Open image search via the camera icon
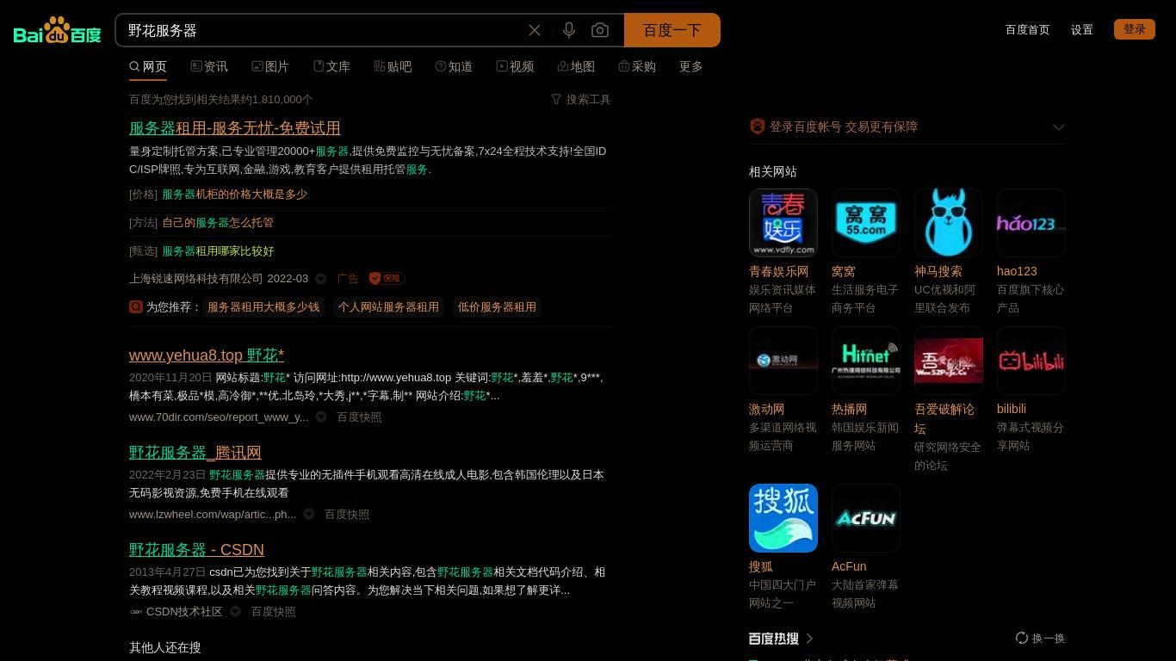1176x661 pixels. 600,30
